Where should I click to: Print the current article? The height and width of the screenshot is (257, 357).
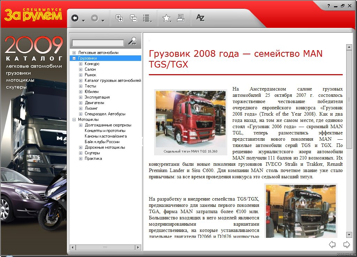click(x=181, y=18)
